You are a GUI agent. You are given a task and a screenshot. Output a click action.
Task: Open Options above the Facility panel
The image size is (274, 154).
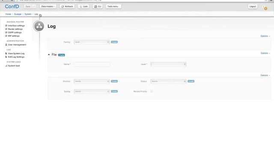265,36
